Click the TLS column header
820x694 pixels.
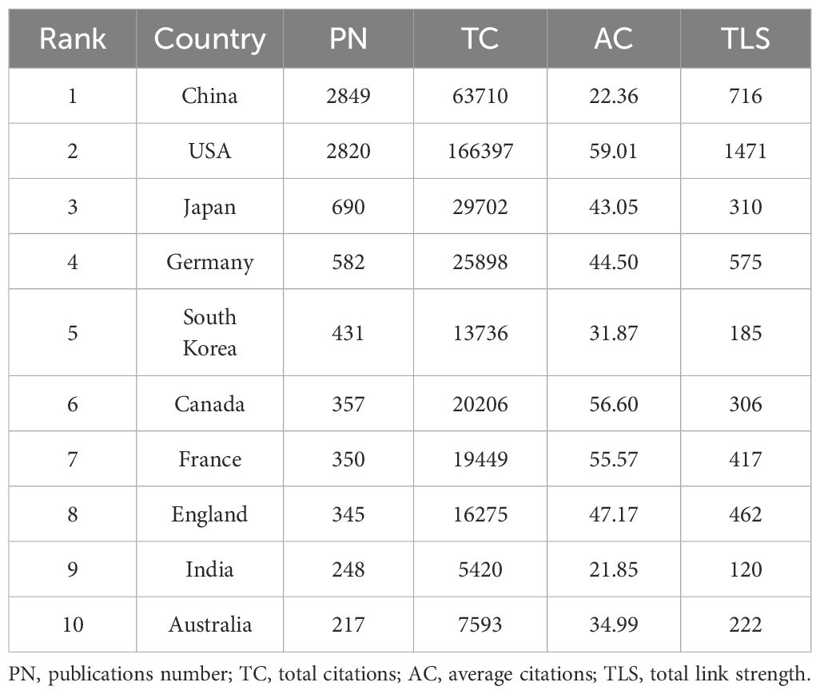point(746,38)
